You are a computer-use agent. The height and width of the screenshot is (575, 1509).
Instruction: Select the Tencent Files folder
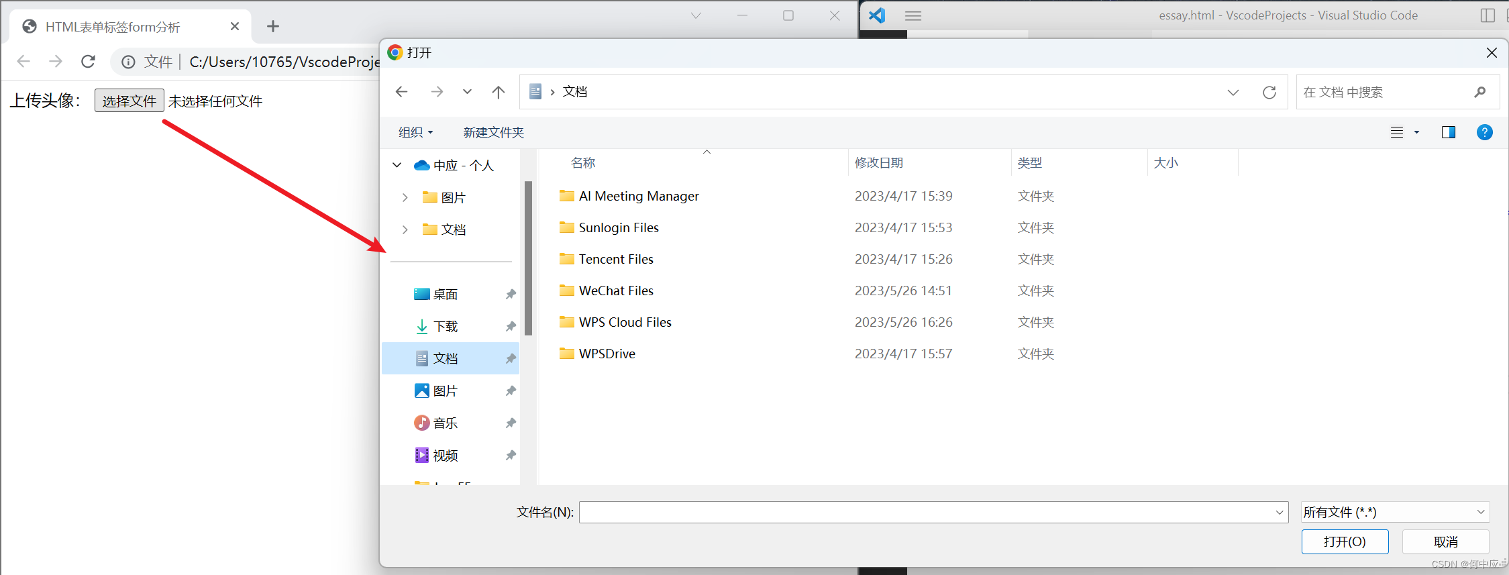(x=606, y=259)
